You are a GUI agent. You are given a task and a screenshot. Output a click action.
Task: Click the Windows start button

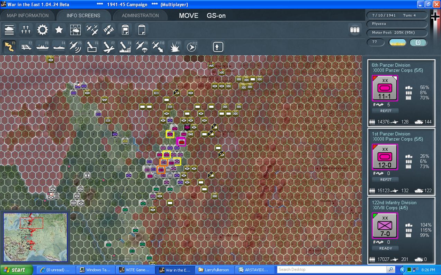[x=16, y=270]
